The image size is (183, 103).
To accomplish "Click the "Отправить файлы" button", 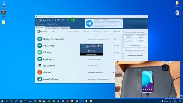I will pos(141,41).
